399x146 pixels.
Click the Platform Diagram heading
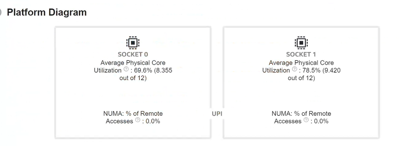click(x=47, y=12)
